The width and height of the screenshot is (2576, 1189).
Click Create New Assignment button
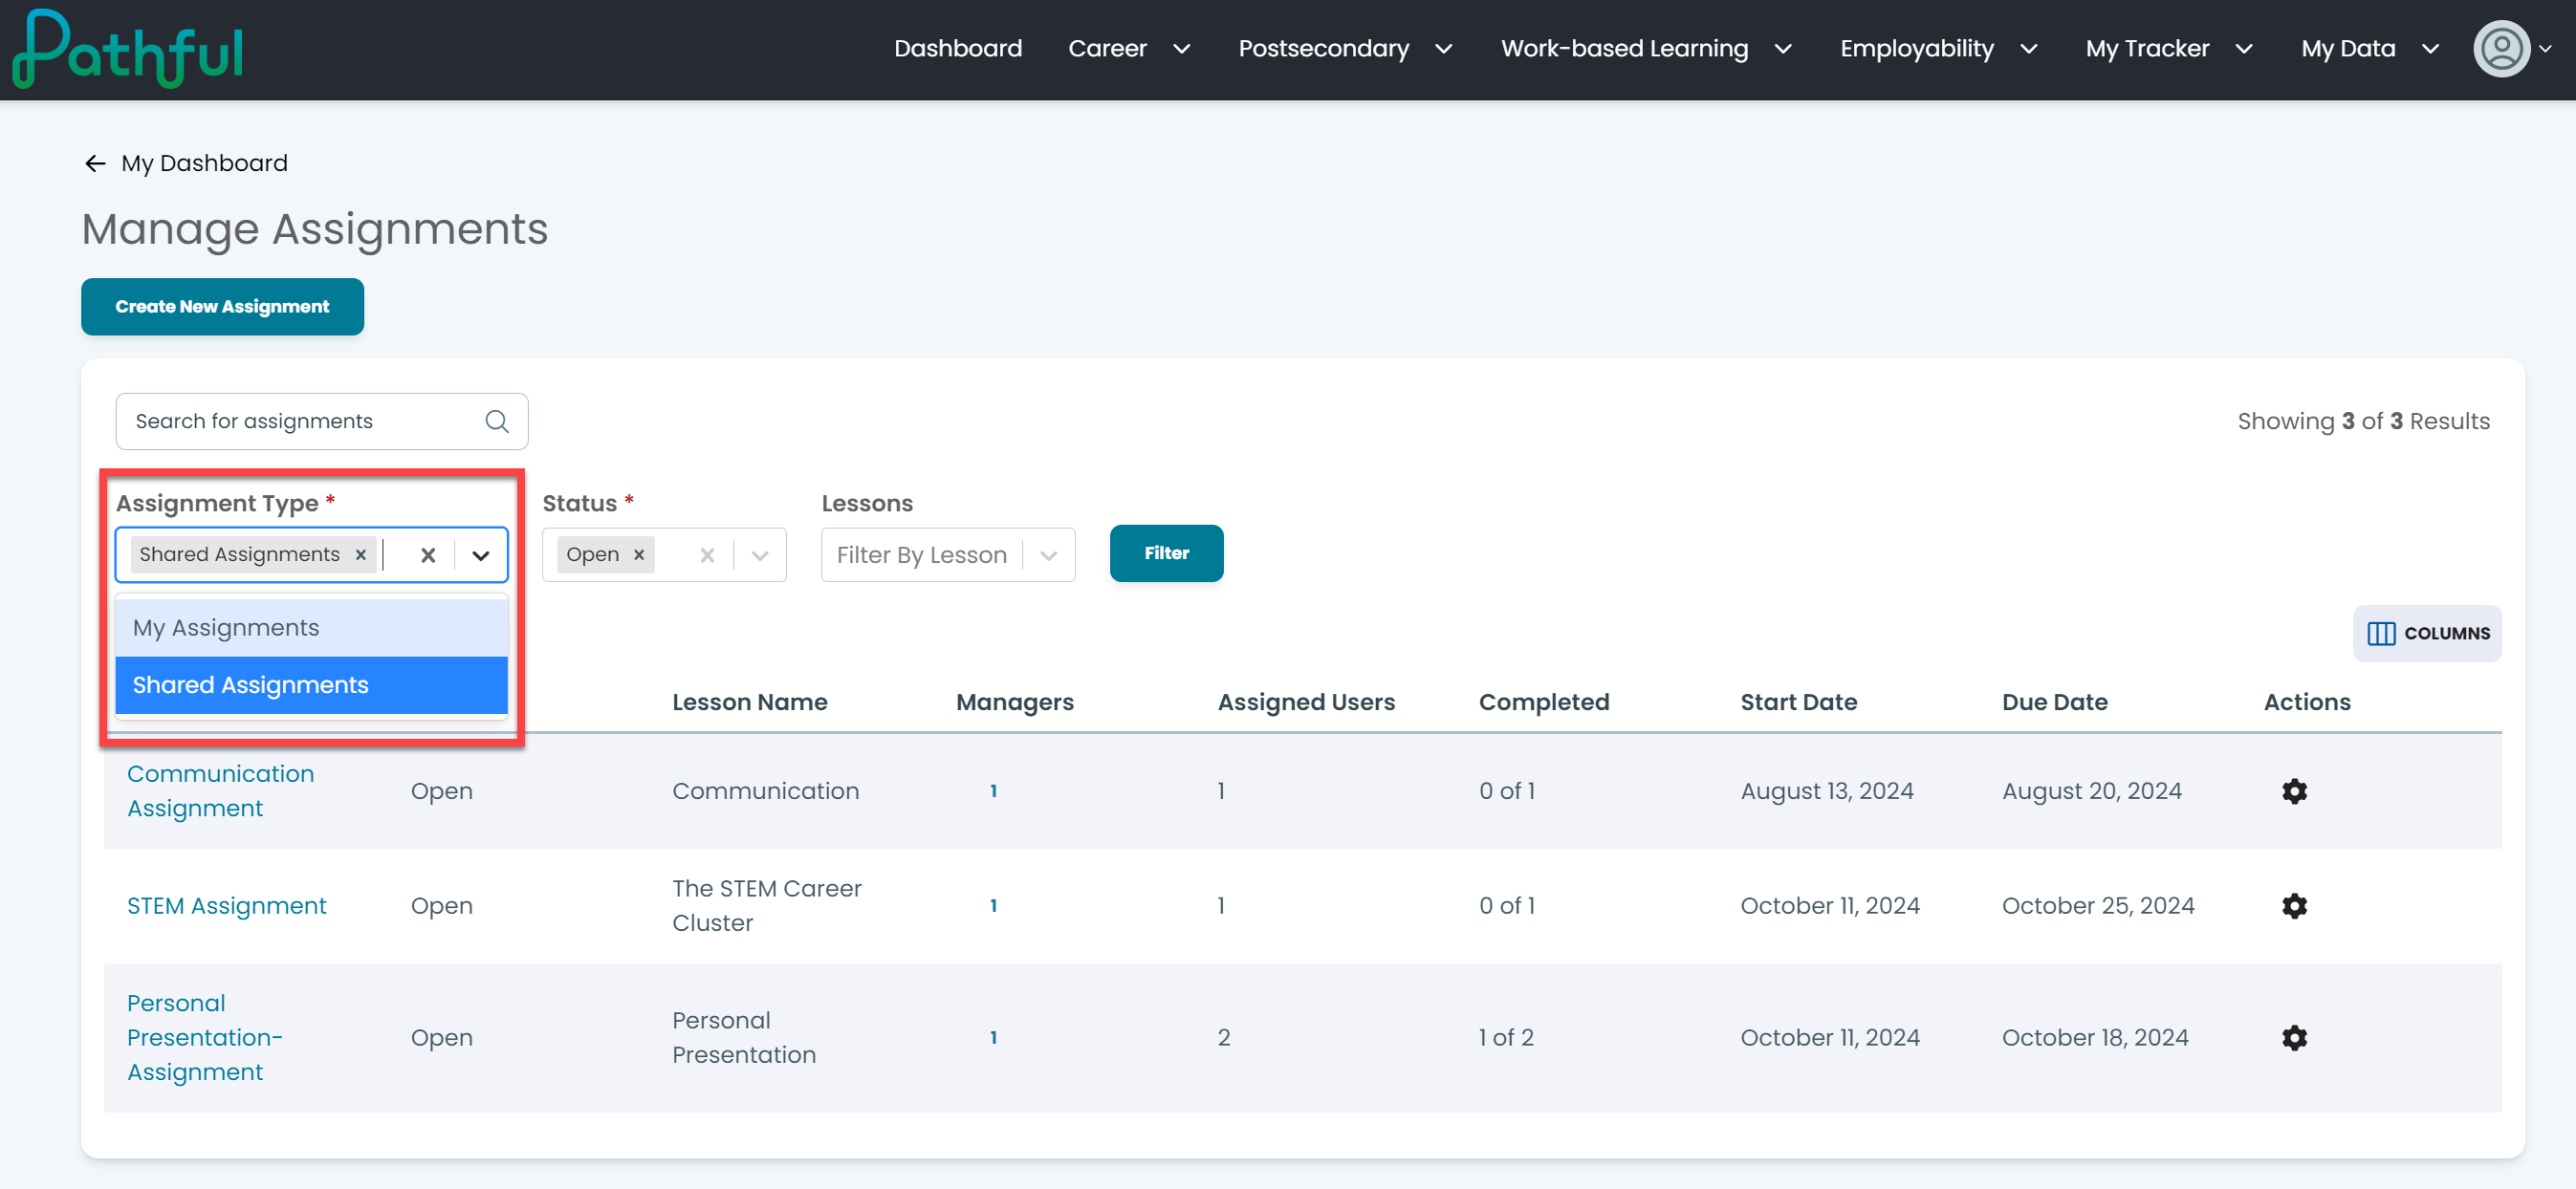coord(222,307)
